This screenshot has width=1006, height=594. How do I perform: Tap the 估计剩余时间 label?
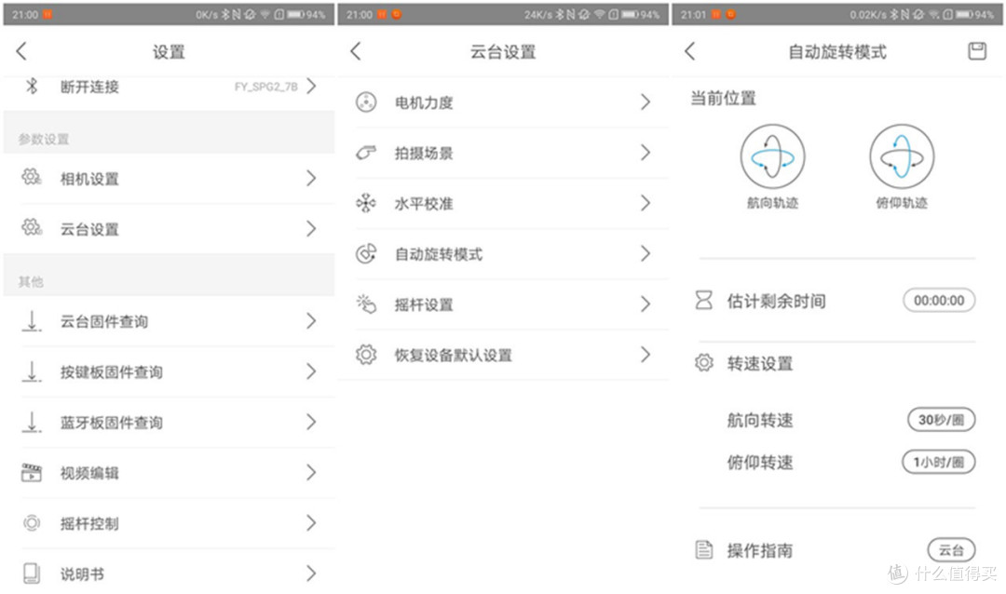tap(776, 301)
